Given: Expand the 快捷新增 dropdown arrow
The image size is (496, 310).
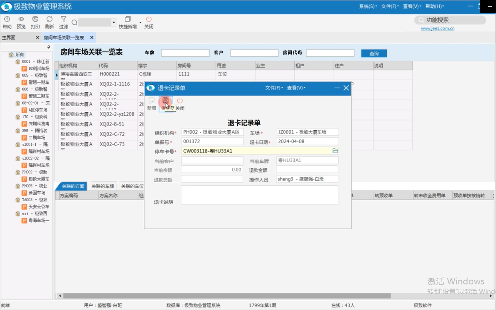Looking at the screenshot, I should click(140, 23).
